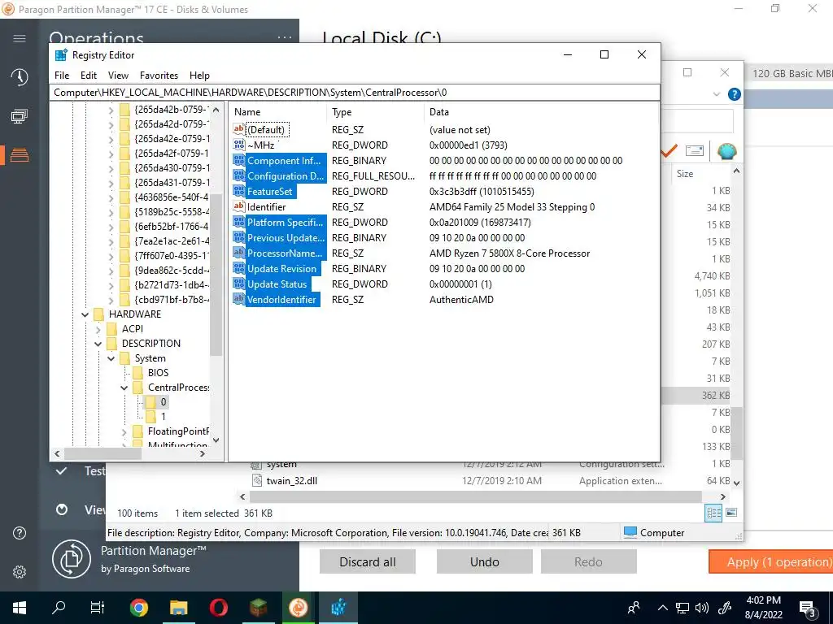
Task: Expand the {265da42b-0759 key node
Action: [x=111, y=110]
